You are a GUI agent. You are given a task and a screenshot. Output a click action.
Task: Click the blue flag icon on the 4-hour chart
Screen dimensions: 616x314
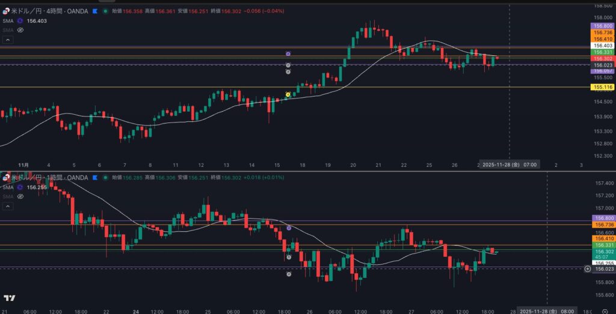tap(93, 11)
